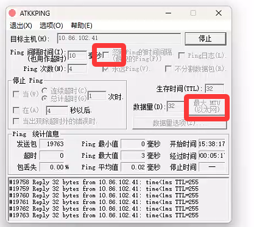Minimize the ATKKPING window
Image resolution: width=254 pixels, height=227 pixels.
[x=168, y=13]
